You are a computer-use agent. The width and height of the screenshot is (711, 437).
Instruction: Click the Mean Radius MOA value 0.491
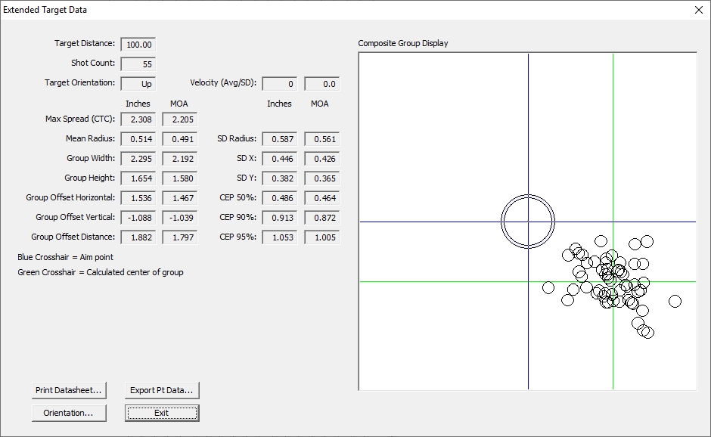pos(180,139)
